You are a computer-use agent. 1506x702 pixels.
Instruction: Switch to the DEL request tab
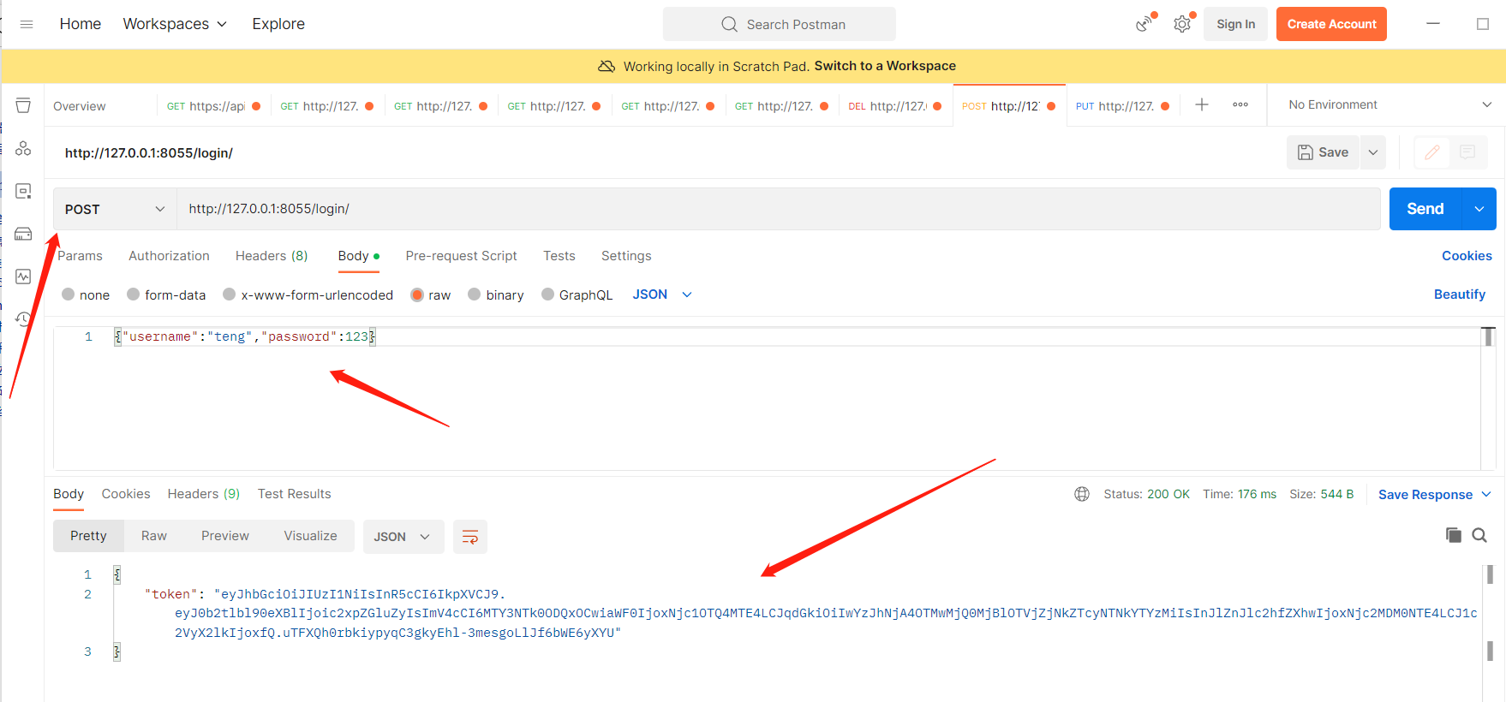click(x=895, y=106)
